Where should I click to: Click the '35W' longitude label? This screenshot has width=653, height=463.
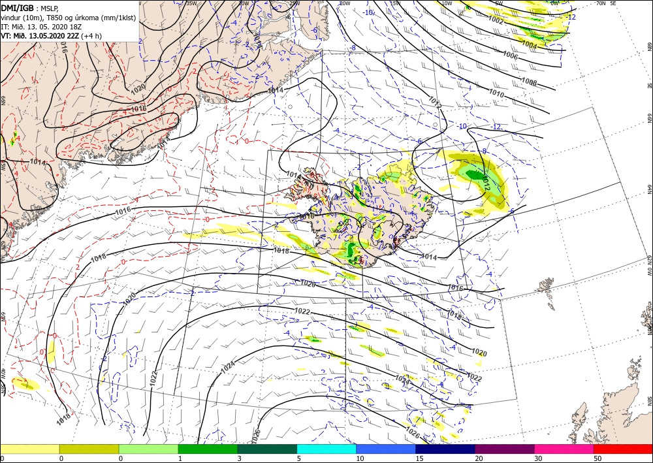click(x=191, y=3)
